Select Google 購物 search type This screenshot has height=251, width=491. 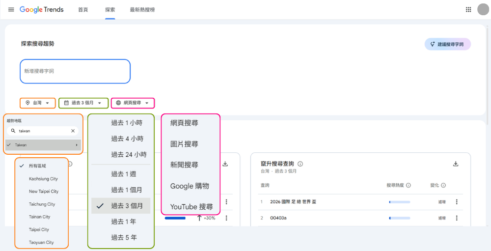[191, 186]
